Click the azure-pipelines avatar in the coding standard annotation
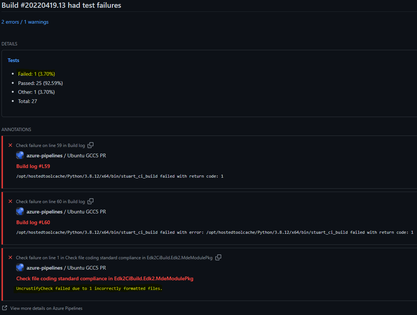The image size is (417, 315). click(x=20, y=268)
